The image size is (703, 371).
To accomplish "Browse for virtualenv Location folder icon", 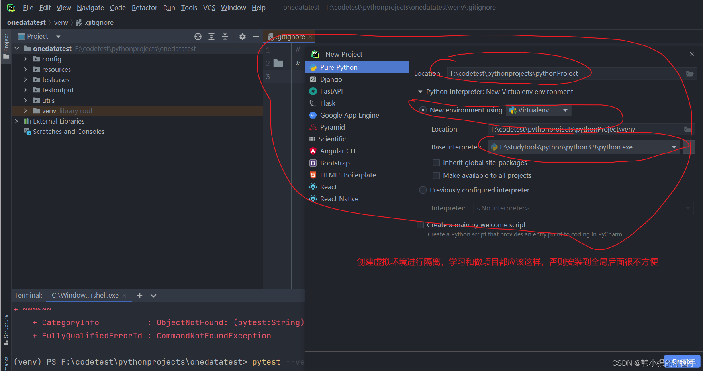I will [688, 129].
